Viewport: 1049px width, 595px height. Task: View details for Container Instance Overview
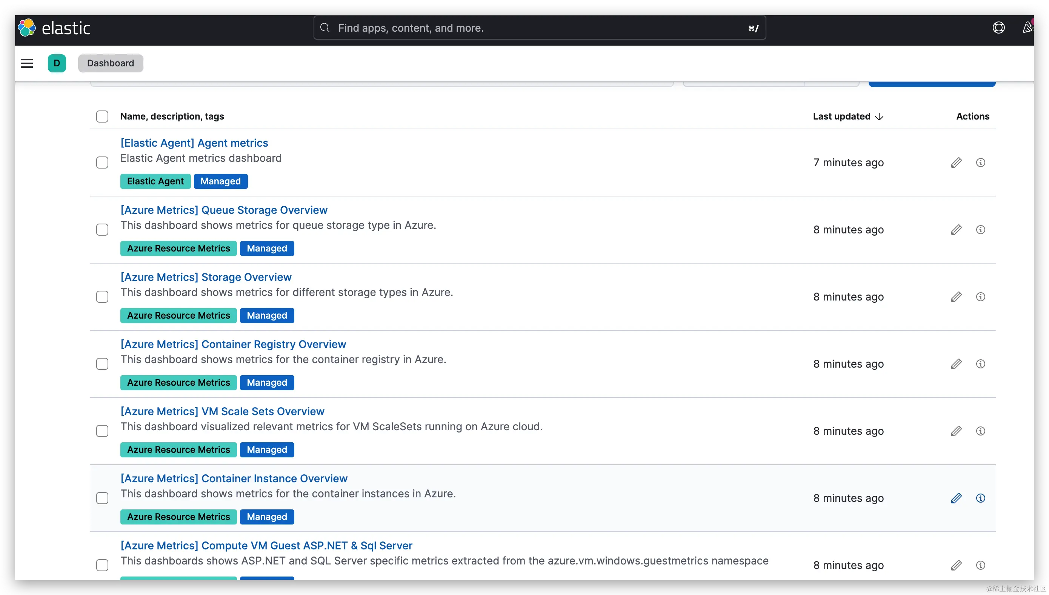click(x=980, y=498)
